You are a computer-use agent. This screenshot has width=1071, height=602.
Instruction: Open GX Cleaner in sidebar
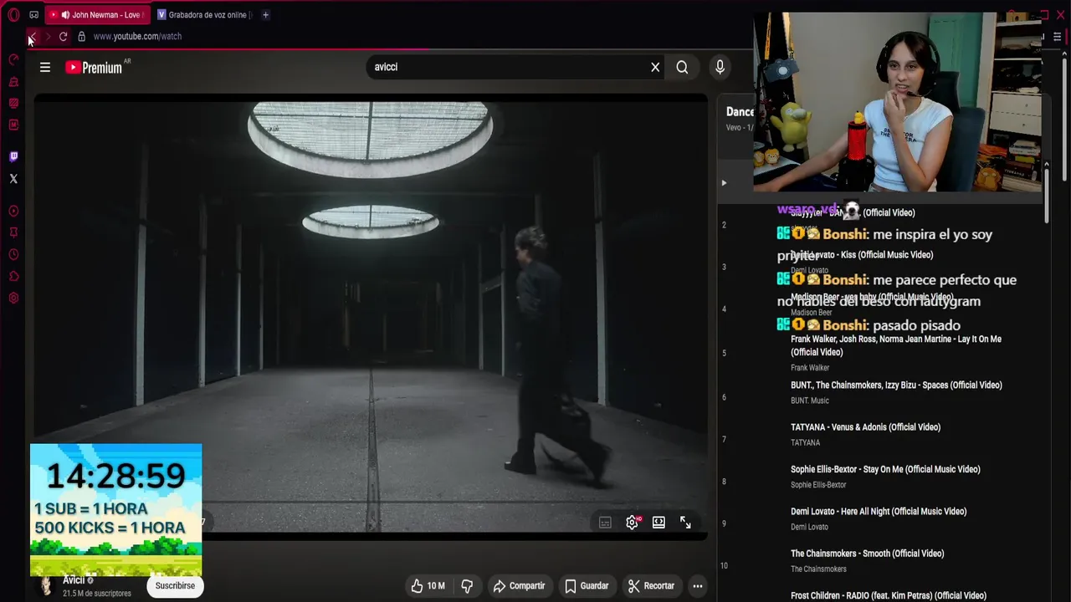click(13, 82)
